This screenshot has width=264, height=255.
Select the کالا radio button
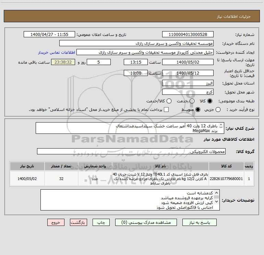[210, 101]
